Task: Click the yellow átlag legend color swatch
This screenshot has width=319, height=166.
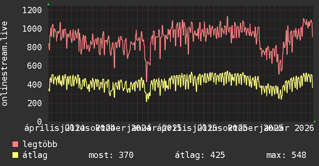Action: [x=15, y=155]
